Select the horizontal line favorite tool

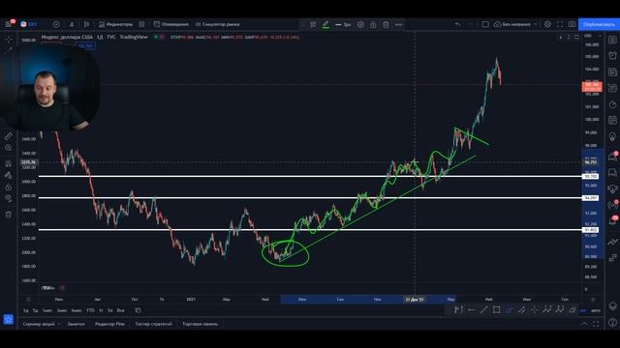click(472, 310)
